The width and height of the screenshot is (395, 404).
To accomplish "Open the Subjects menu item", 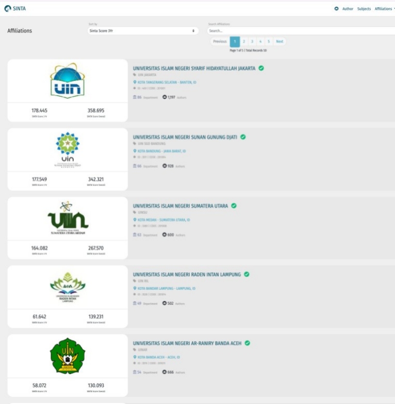I will [364, 9].
